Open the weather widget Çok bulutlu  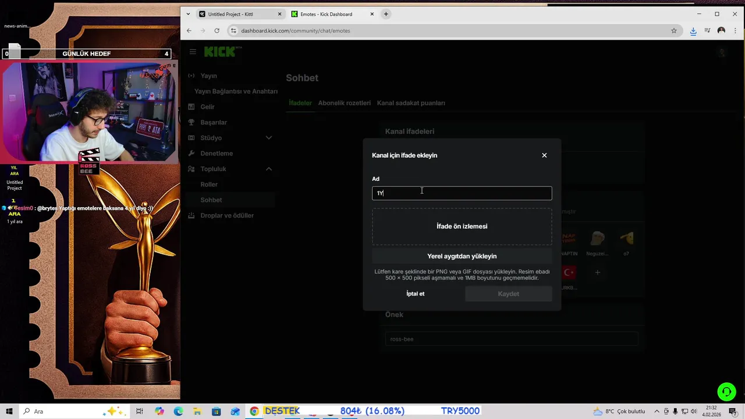click(619, 411)
